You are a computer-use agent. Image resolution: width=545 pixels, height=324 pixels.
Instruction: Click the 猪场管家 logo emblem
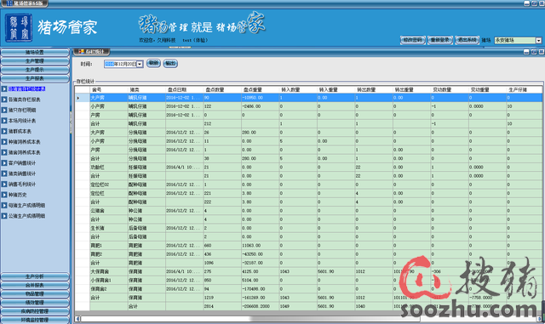[19, 28]
